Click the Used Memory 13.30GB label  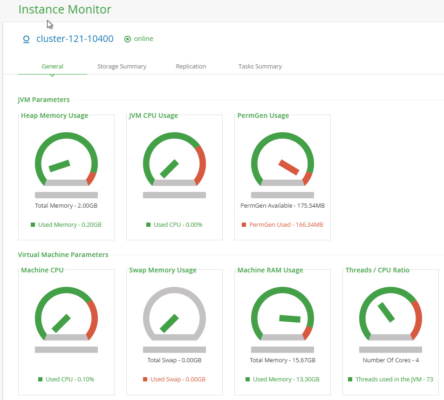pos(286,380)
